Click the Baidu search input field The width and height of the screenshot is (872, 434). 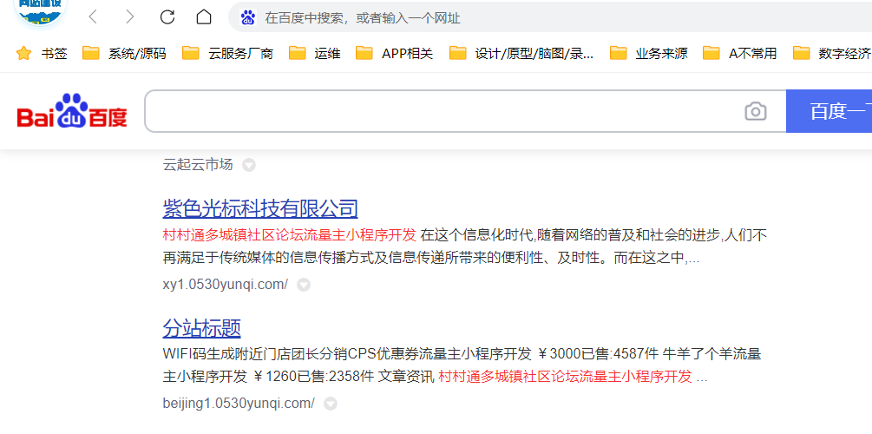click(x=443, y=111)
